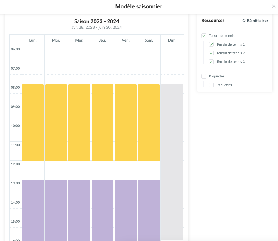Open Monday's purple afternoon block
The height and width of the screenshot is (241, 278).
tap(33, 210)
